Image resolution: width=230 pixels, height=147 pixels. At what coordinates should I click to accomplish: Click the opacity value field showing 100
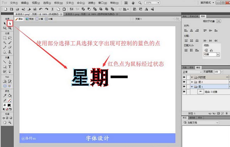click(216, 72)
